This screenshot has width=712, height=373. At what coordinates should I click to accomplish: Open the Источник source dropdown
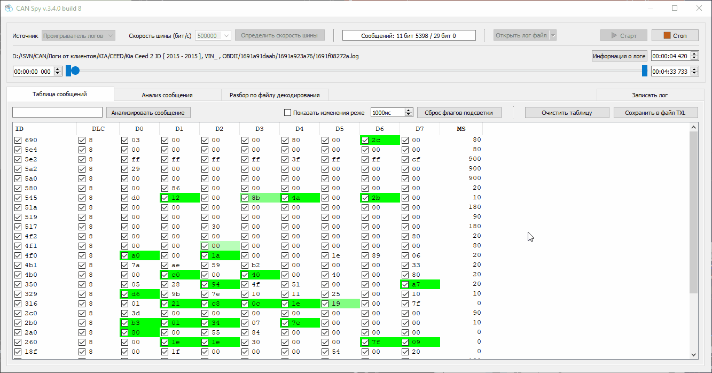click(79, 36)
